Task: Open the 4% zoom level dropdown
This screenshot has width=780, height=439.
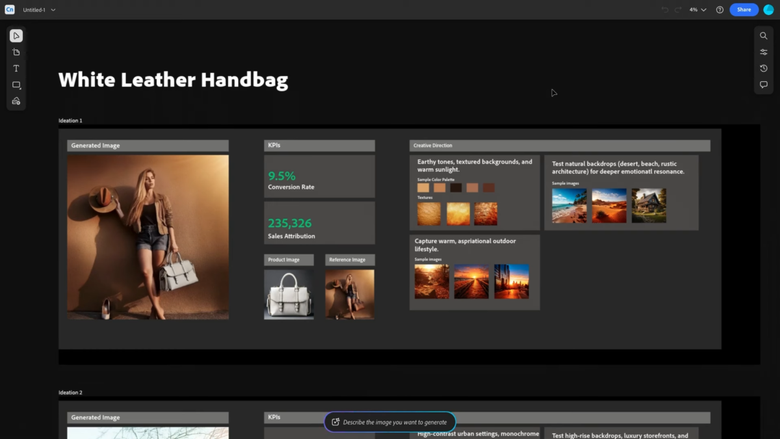Action: (x=697, y=10)
